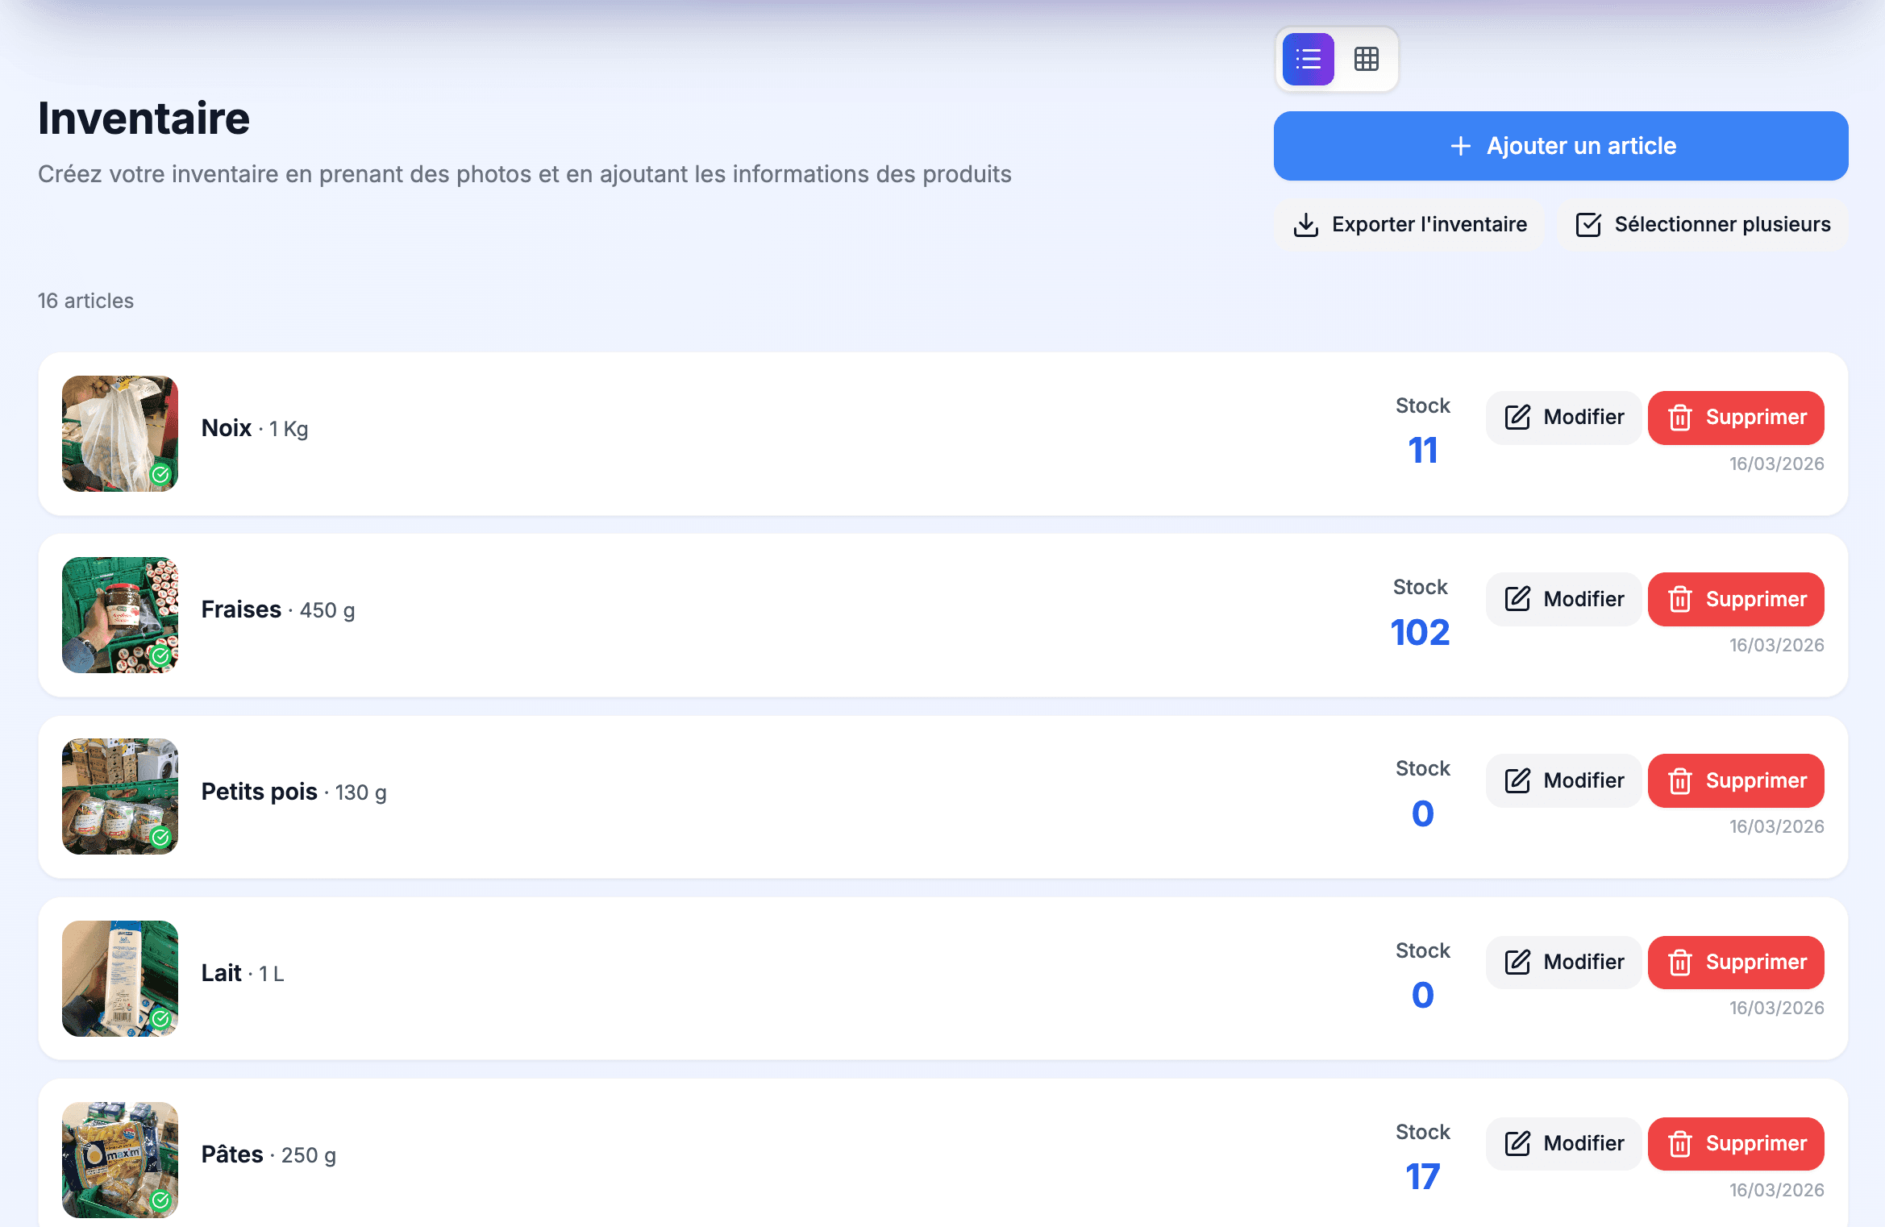This screenshot has height=1227, width=1885.
Task: Click the green check badge on Lait photo
Action: click(161, 1019)
